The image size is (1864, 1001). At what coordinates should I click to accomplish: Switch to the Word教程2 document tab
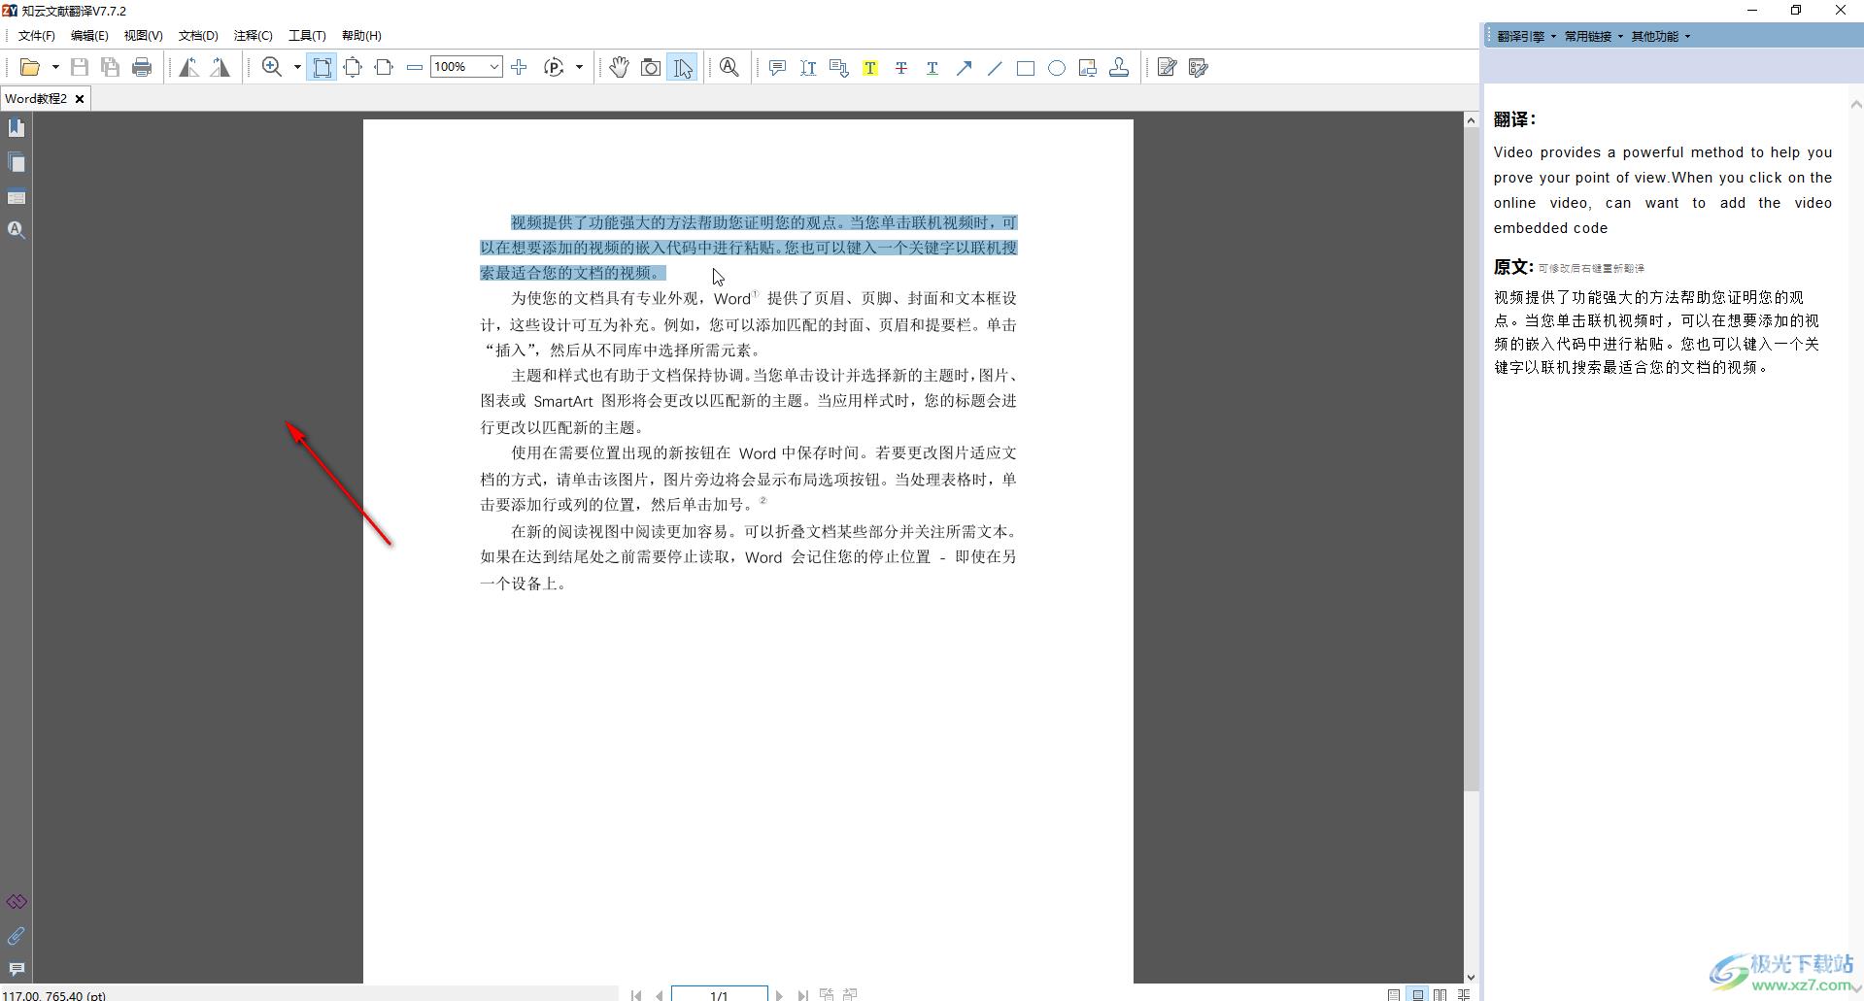36,98
